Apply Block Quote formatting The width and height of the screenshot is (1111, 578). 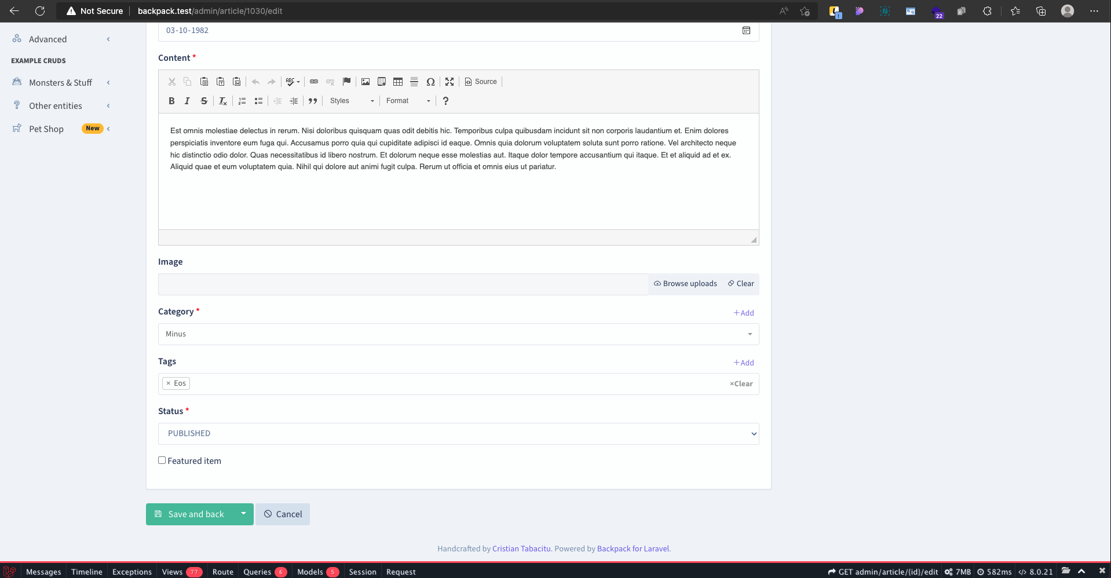(x=312, y=101)
